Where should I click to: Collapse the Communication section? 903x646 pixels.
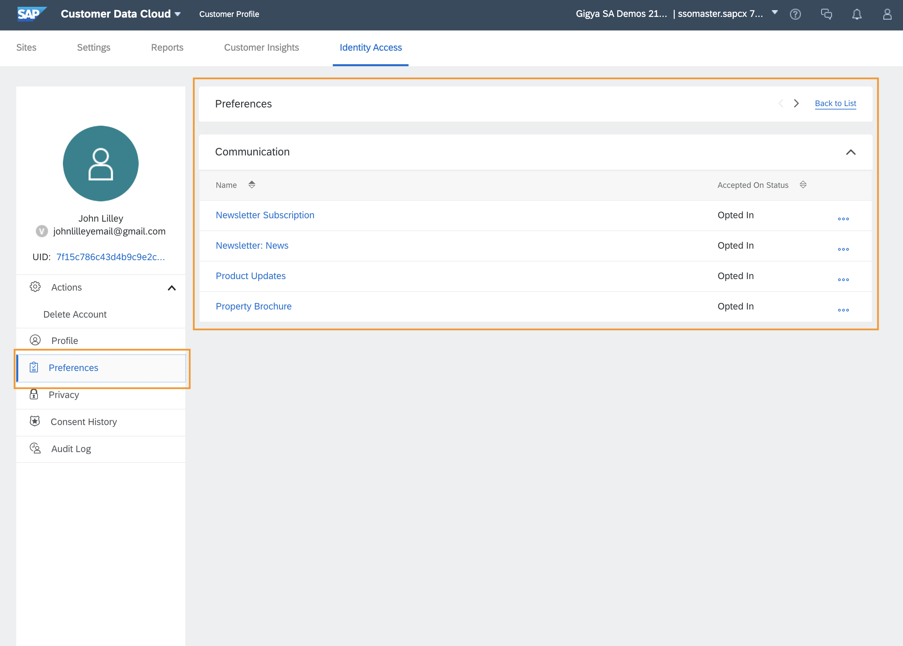click(x=851, y=152)
